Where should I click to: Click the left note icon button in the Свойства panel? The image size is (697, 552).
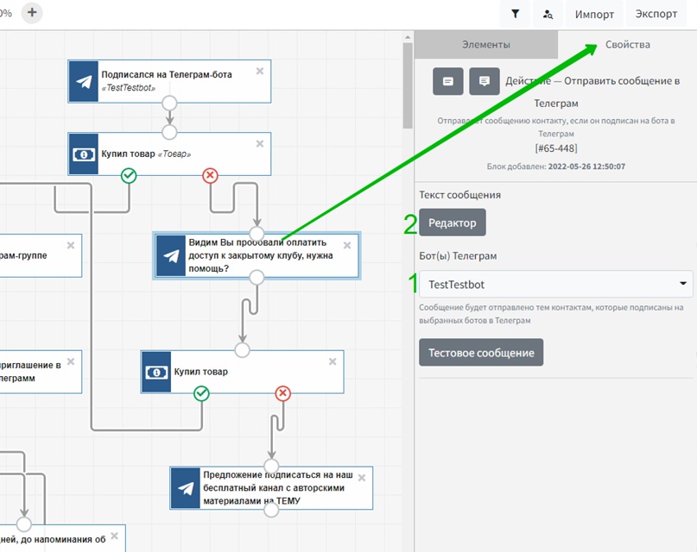coord(447,81)
